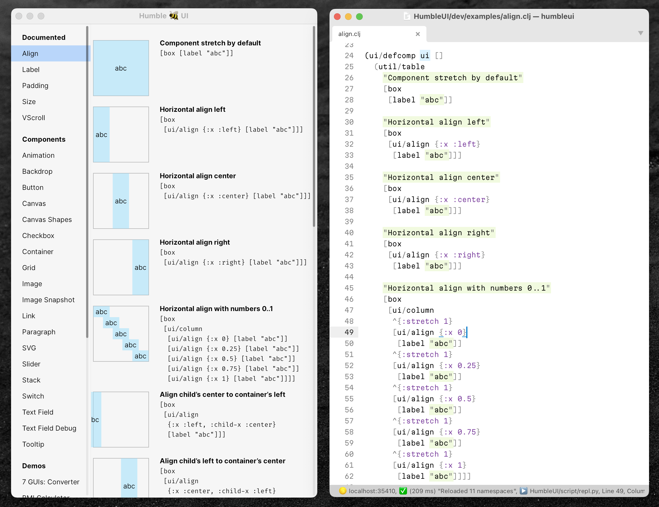
Task: Go to the Switch component page
Action: coord(33,396)
